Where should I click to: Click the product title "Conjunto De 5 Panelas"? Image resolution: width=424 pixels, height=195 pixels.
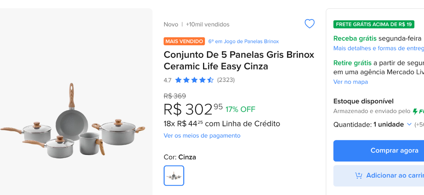(238, 60)
